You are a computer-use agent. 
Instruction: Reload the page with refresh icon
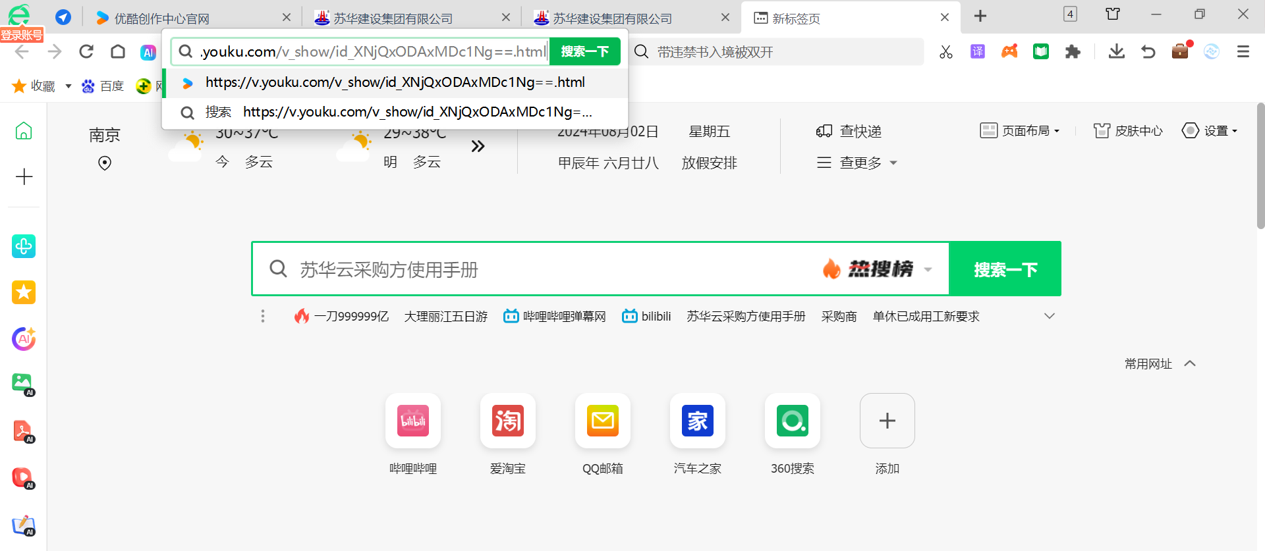point(86,51)
